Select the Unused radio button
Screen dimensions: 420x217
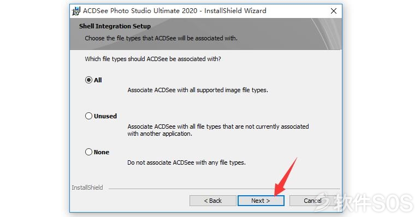pos(88,116)
